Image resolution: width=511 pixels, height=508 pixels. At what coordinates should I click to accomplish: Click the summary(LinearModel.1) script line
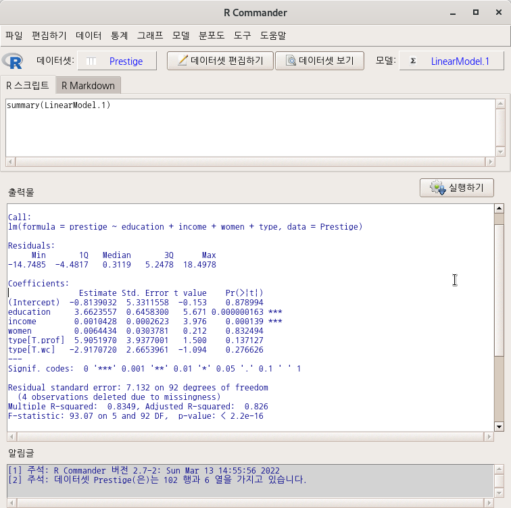click(x=59, y=105)
